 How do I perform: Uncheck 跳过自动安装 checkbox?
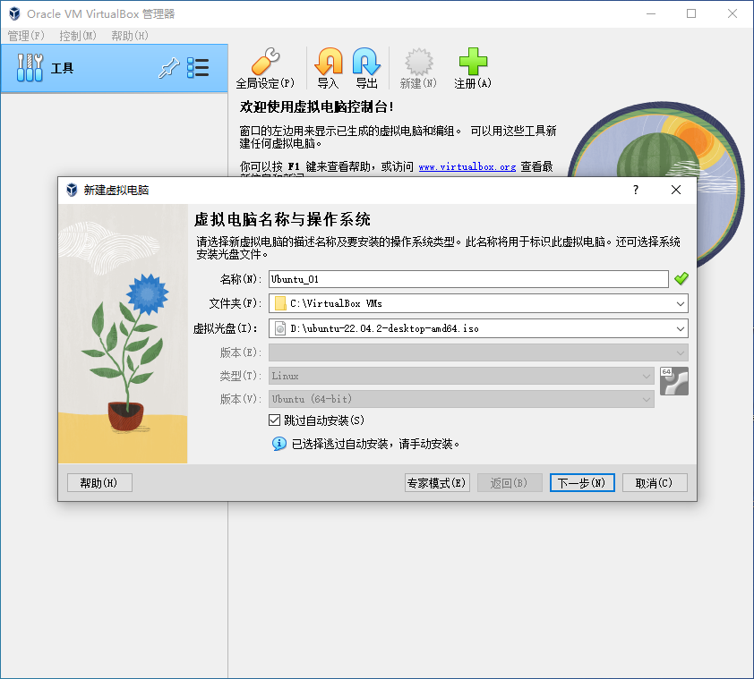274,420
